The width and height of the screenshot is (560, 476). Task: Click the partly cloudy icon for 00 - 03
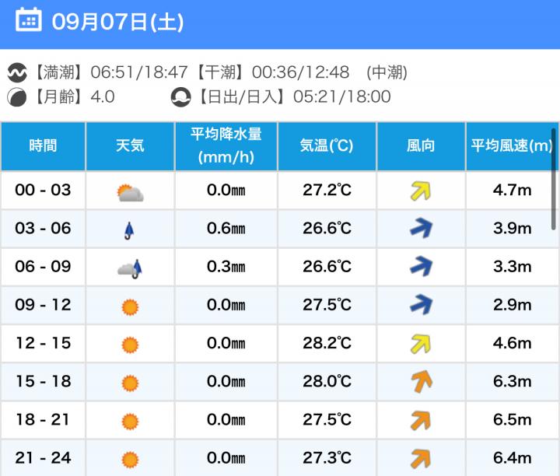[130, 191]
